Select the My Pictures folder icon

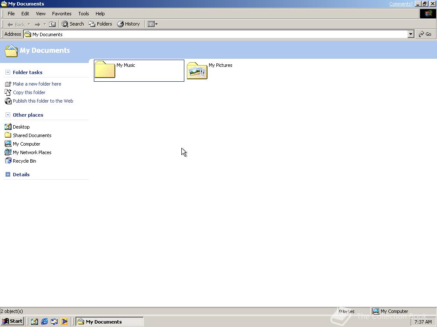197,71
